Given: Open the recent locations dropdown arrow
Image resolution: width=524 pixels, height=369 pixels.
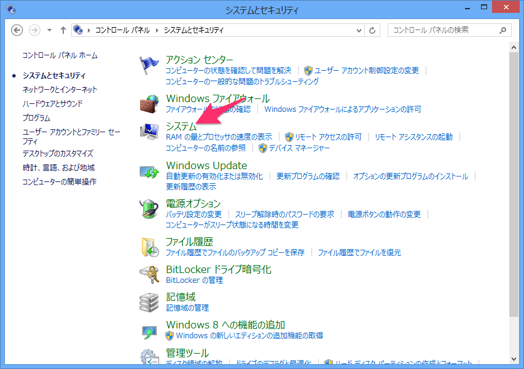Looking at the screenshot, I should pyautogui.click(x=50, y=30).
